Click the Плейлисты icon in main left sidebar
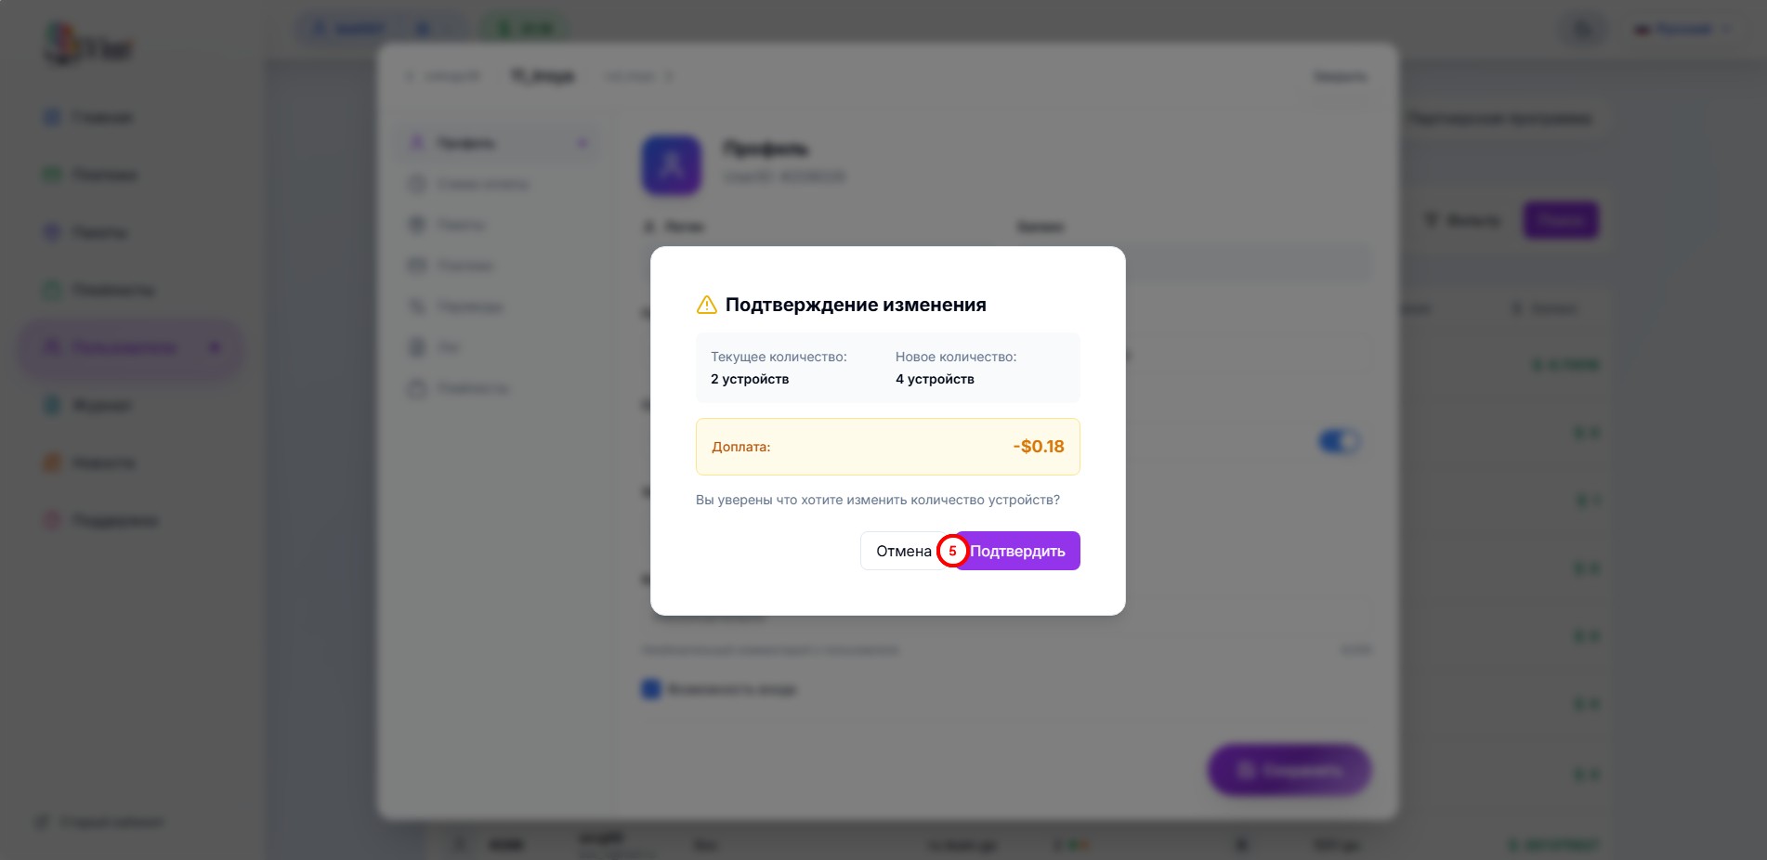The image size is (1767, 860). pyautogui.click(x=52, y=290)
